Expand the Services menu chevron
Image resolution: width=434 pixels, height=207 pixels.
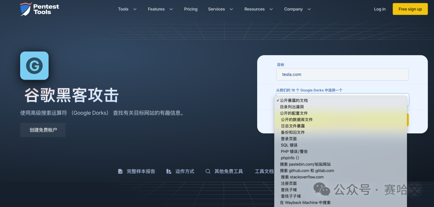click(231, 9)
